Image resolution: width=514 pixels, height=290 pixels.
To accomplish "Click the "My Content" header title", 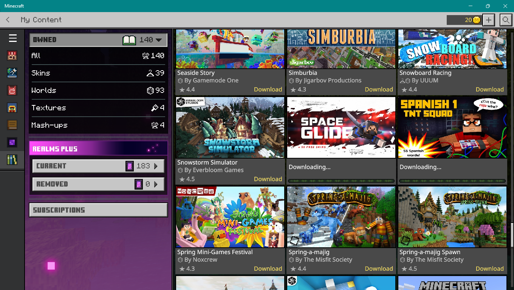I will 41,20.
